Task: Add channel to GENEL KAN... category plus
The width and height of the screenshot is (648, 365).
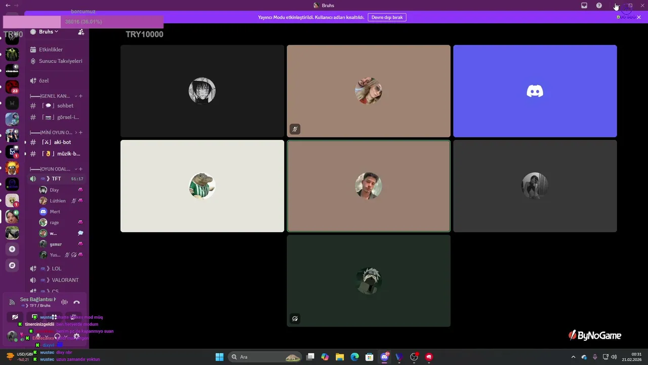Action: 80,96
